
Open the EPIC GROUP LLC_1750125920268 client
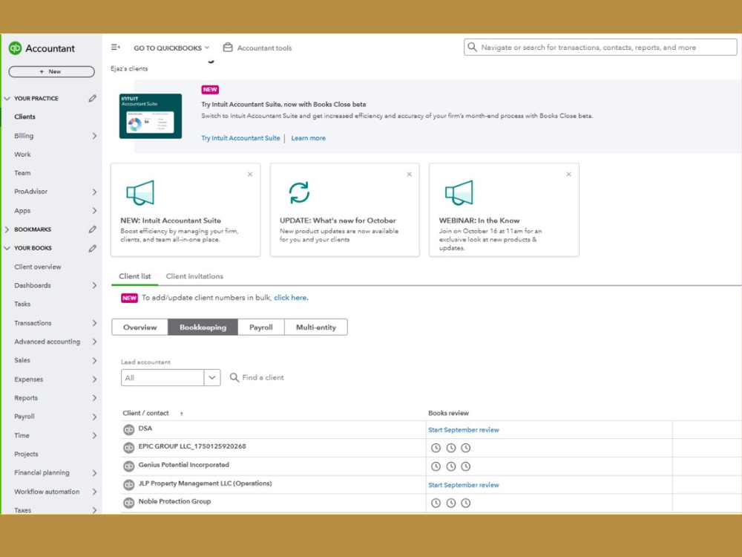click(x=192, y=446)
